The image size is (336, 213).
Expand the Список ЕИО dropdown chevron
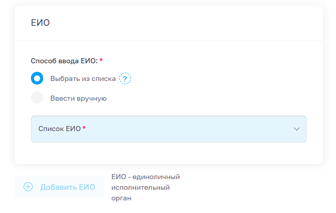pyautogui.click(x=296, y=129)
